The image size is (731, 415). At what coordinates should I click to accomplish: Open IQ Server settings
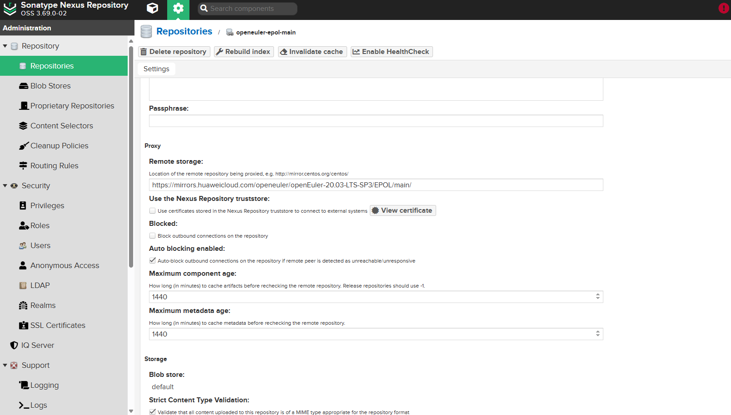[38, 345]
